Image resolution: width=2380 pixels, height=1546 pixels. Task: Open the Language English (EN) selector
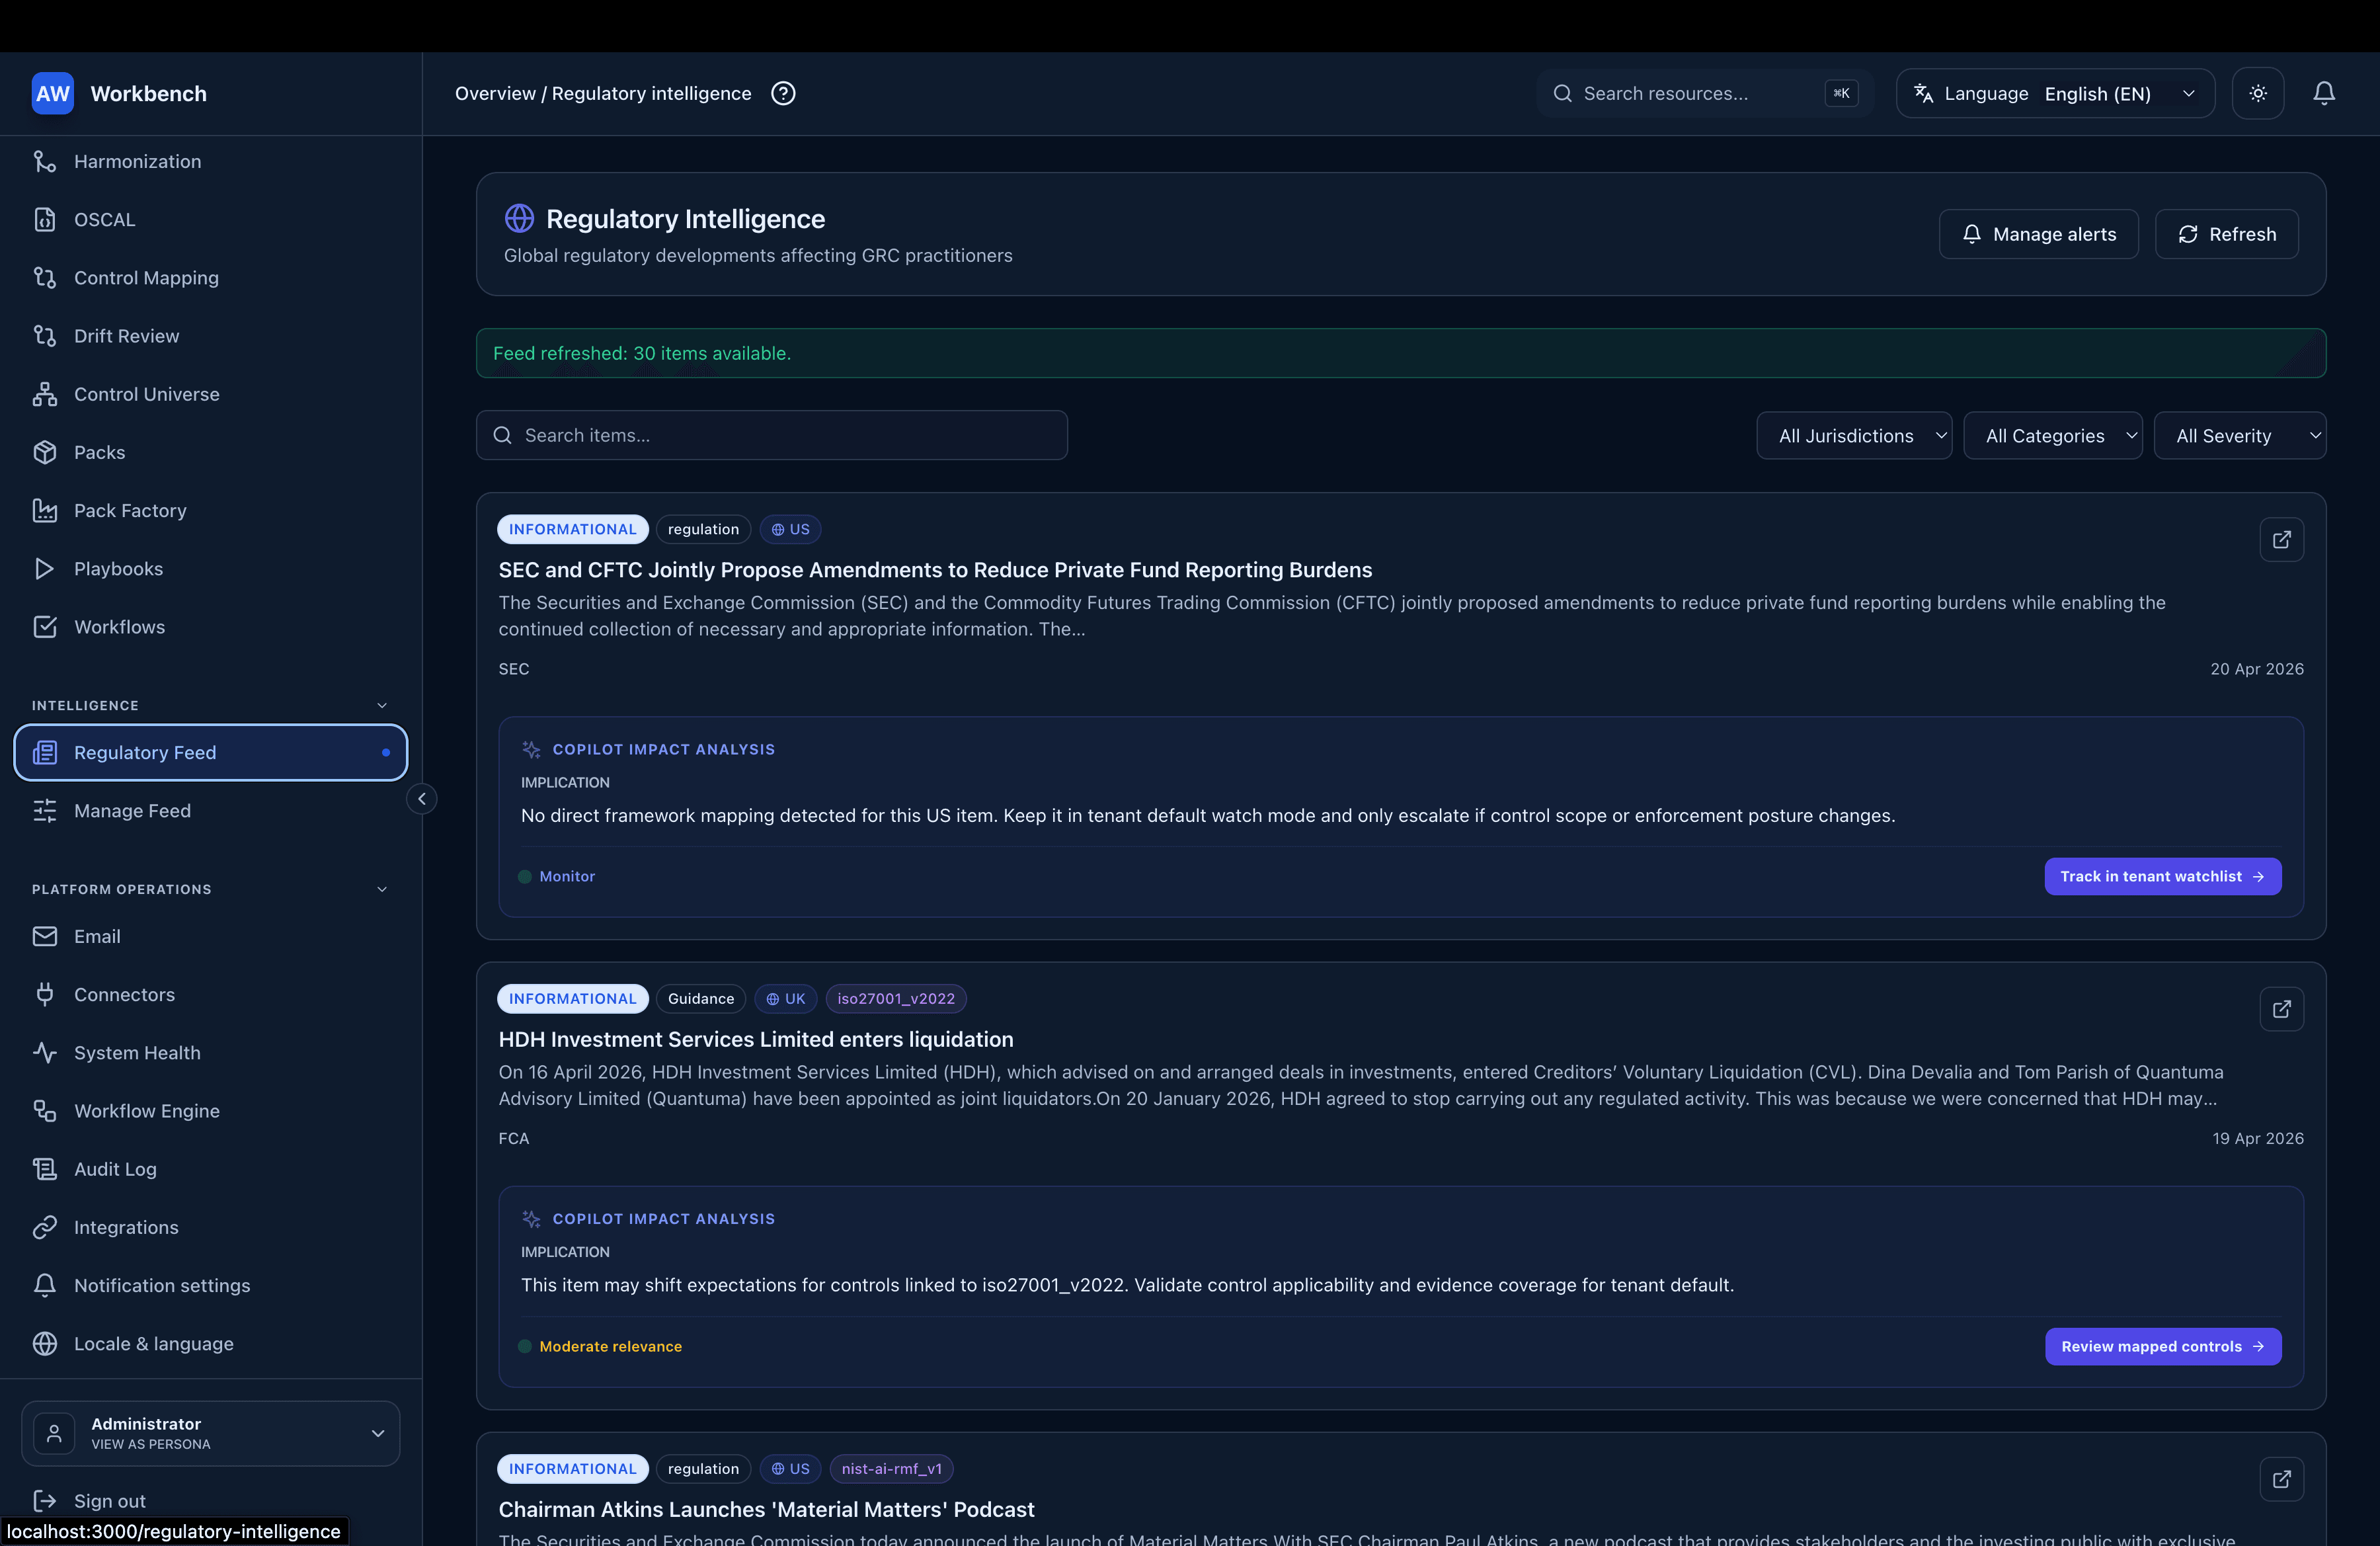[2055, 93]
